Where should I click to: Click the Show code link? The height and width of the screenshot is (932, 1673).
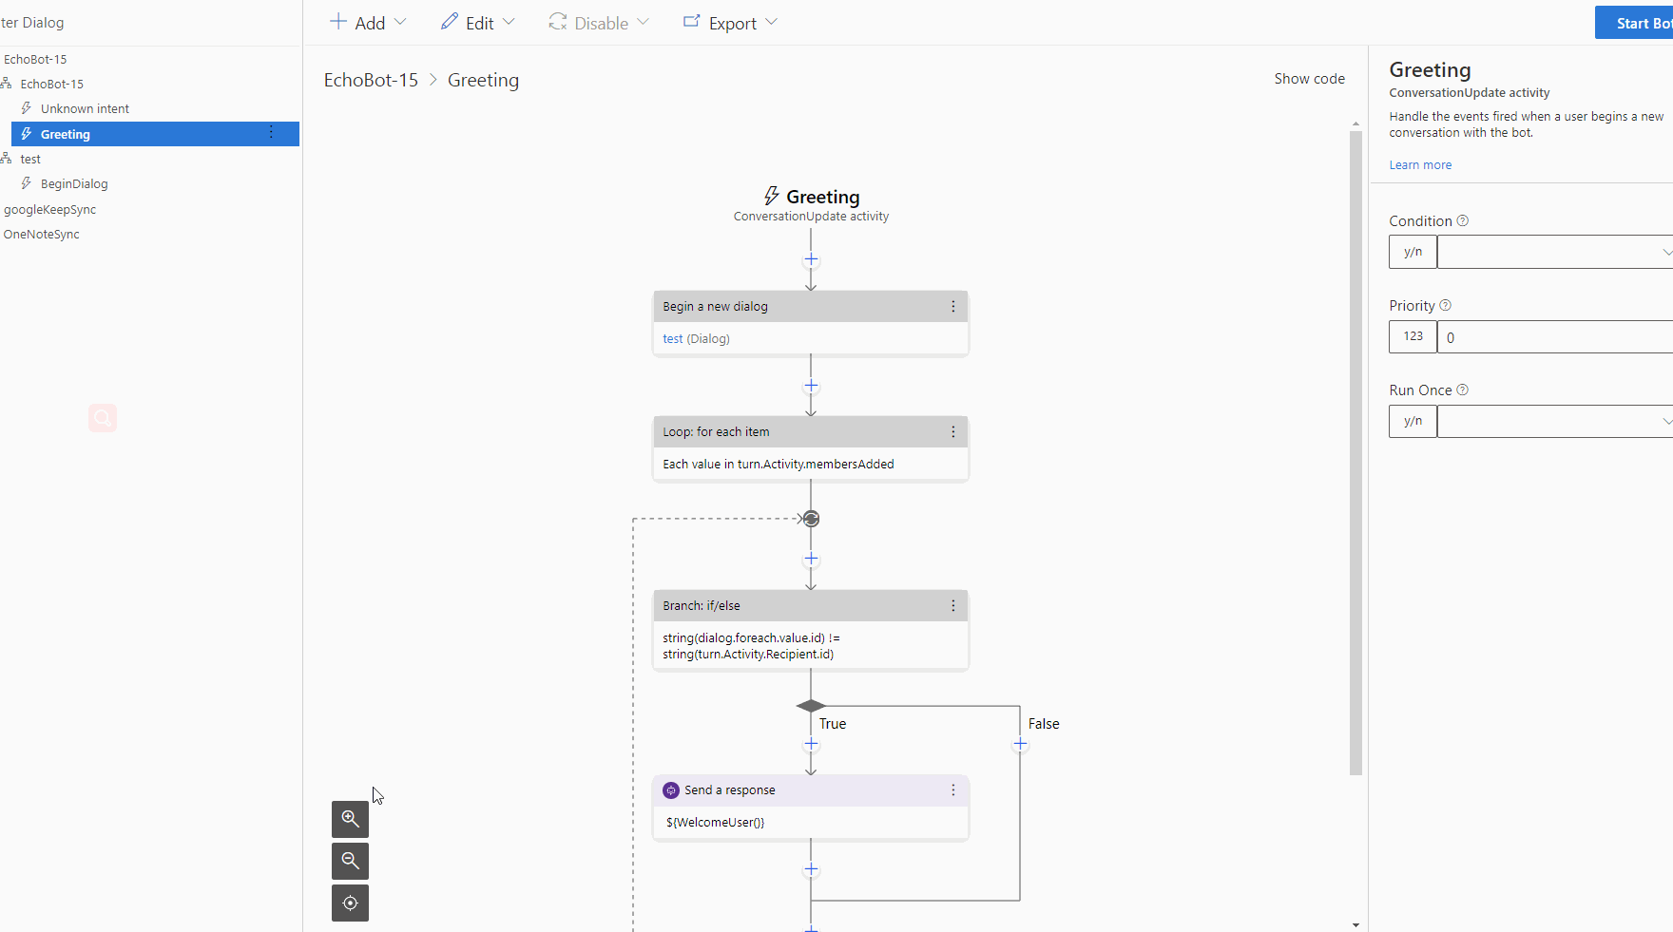tap(1309, 79)
